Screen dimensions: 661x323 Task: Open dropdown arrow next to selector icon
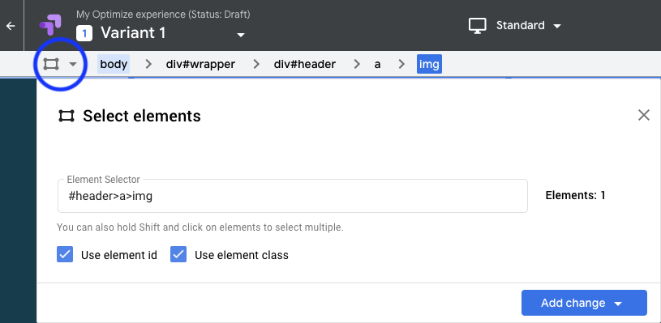[x=73, y=64]
